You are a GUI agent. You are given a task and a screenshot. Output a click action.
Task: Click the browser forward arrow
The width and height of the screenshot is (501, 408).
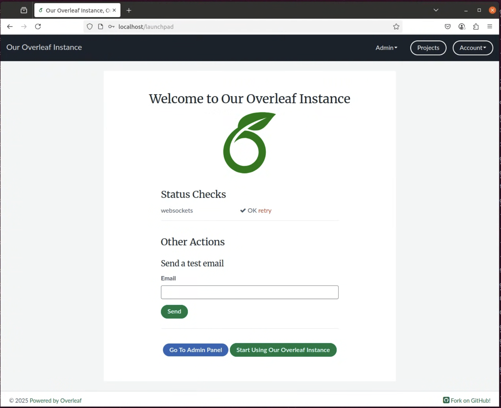[24, 27]
